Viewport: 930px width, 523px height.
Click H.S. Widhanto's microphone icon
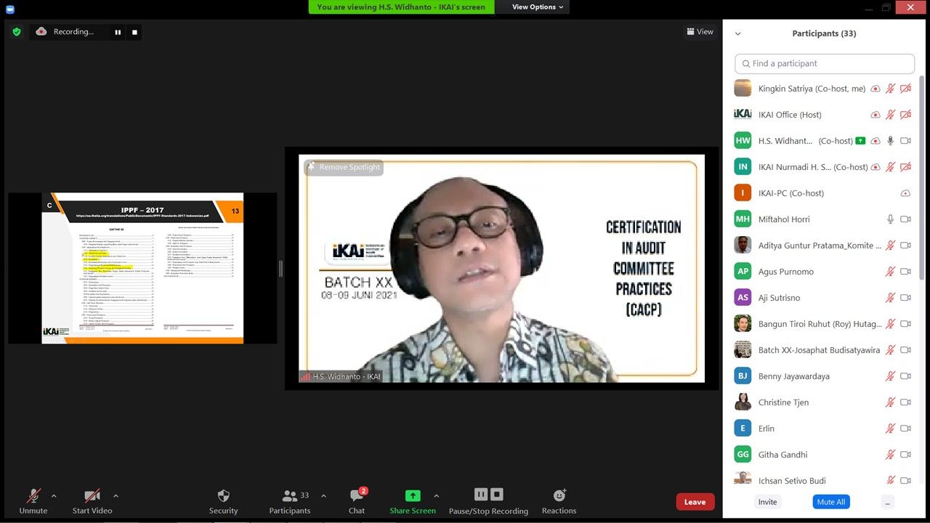[x=891, y=141]
